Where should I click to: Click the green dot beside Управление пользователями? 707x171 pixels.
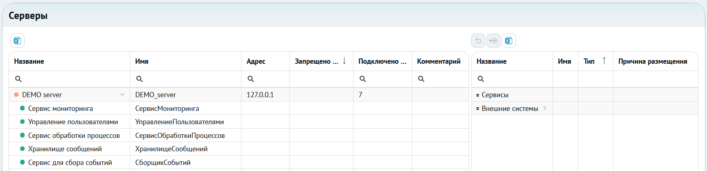(23, 122)
